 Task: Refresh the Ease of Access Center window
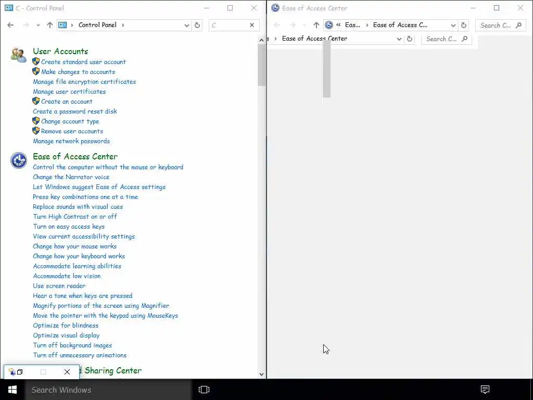(464, 25)
